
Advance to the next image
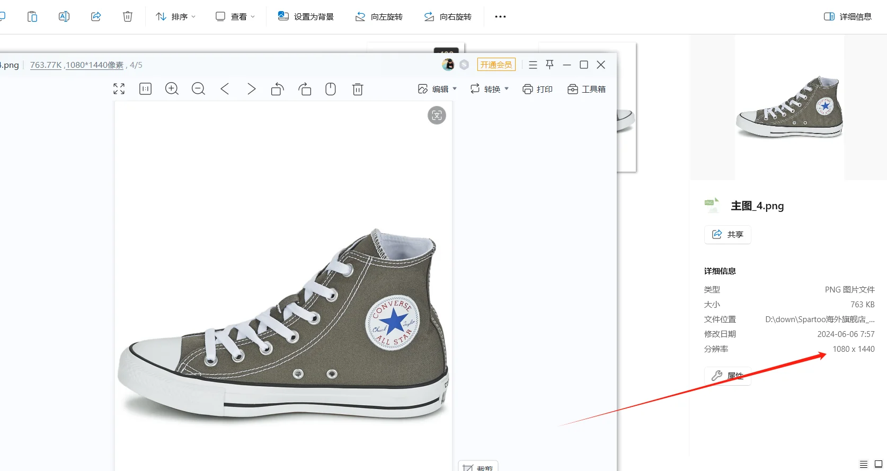[x=251, y=89]
